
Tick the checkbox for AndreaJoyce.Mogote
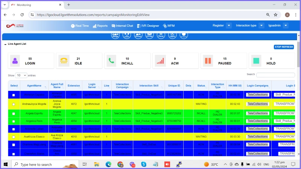[14, 104]
